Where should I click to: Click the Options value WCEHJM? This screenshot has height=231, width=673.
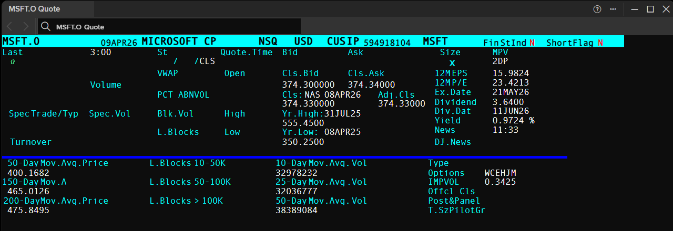(x=500, y=173)
